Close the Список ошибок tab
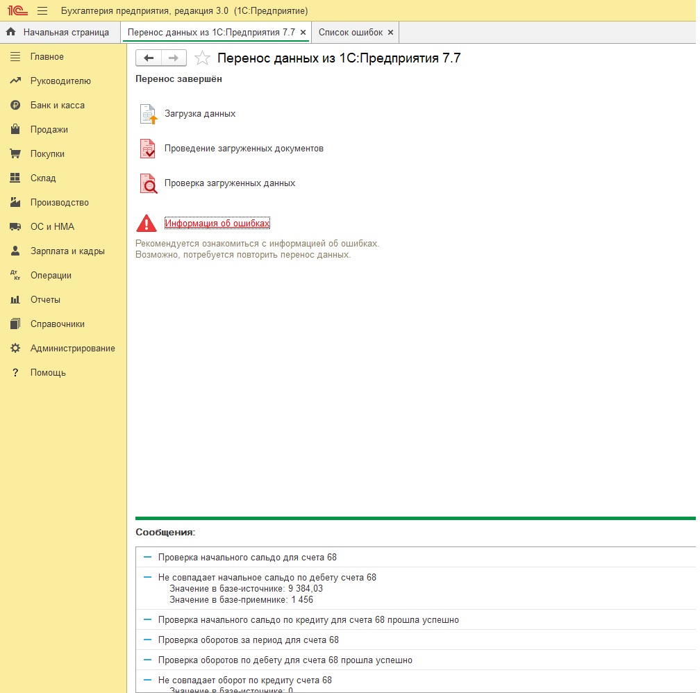 [x=390, y=32]
